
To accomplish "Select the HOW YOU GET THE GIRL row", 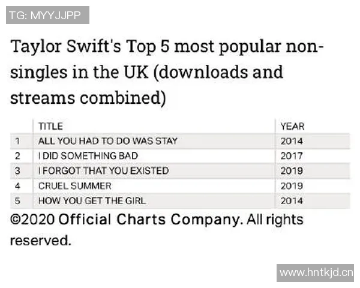I will click(x=92, y=201).
